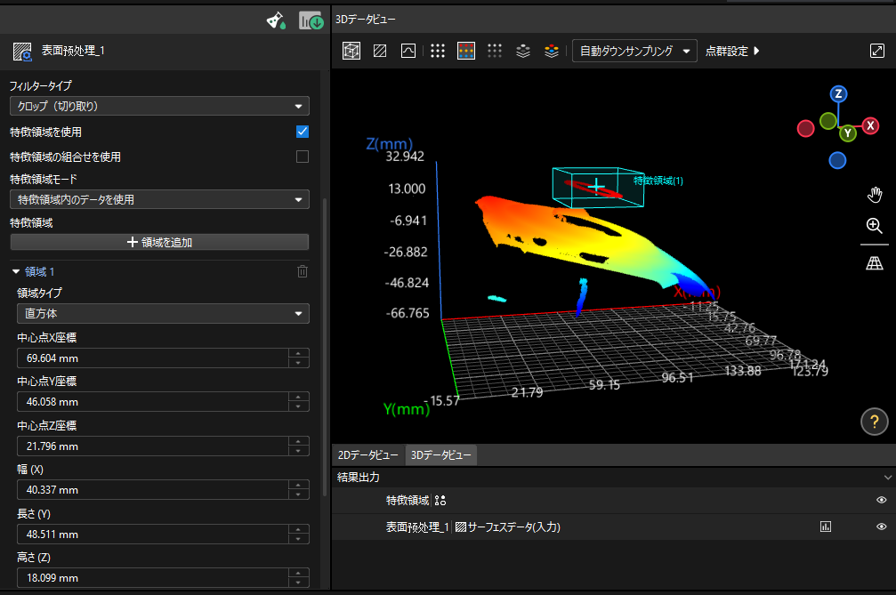
Task: Click the Y axis gizmo ball
Action: click(x=848, y=133)
